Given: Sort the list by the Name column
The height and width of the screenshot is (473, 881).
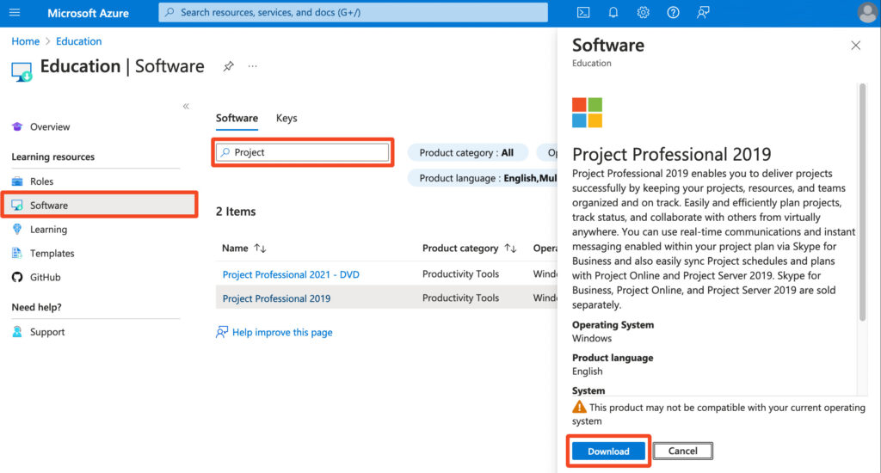Looking at the screenshot, I should point(244,248).
